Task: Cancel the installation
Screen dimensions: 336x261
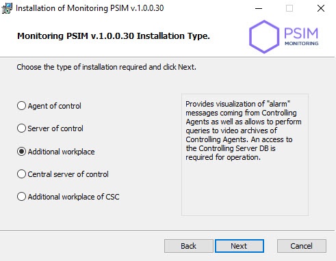Action: (x=302, y=246)
